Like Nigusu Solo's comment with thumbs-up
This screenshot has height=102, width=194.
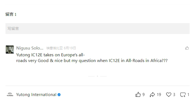click(187, 48)
